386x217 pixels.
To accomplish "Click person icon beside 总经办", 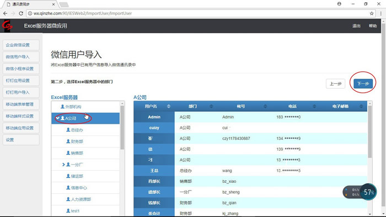I will pyautogui.click(x=68, y=130).
